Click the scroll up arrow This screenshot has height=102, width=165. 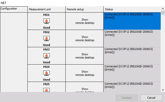coord(163,9)
